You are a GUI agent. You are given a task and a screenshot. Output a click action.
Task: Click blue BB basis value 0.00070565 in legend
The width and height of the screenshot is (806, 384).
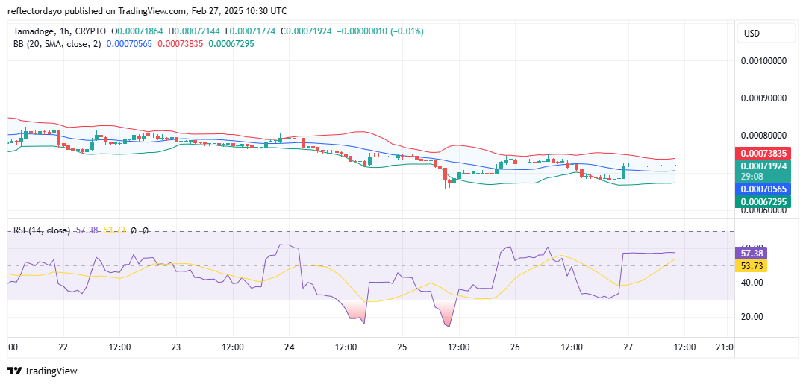click(129, 44)
